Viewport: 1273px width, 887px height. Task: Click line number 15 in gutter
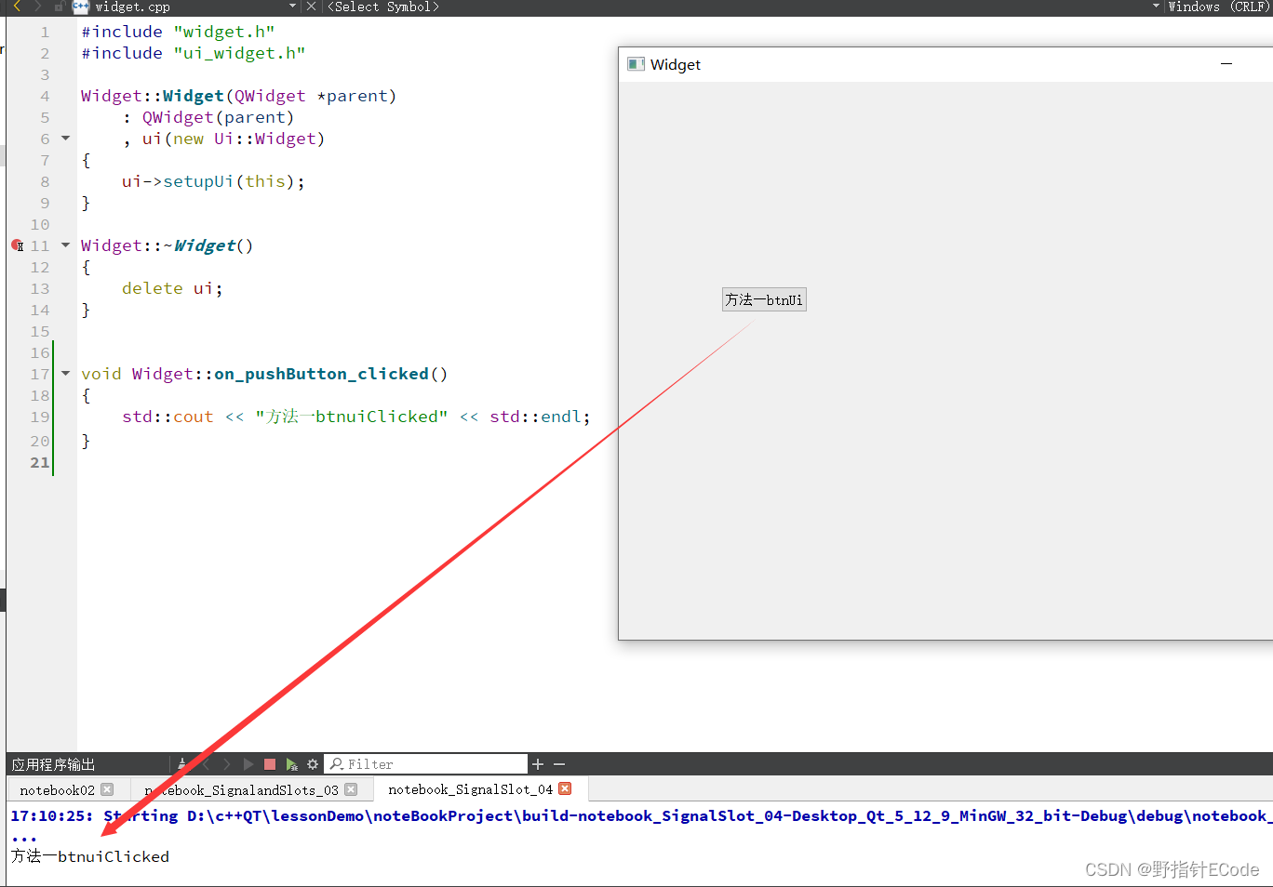40,331
